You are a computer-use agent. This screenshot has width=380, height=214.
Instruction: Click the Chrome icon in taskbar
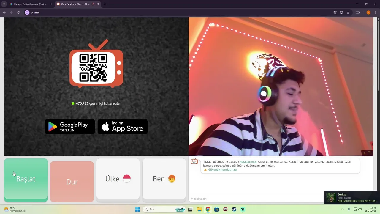[x=208, y=209]
